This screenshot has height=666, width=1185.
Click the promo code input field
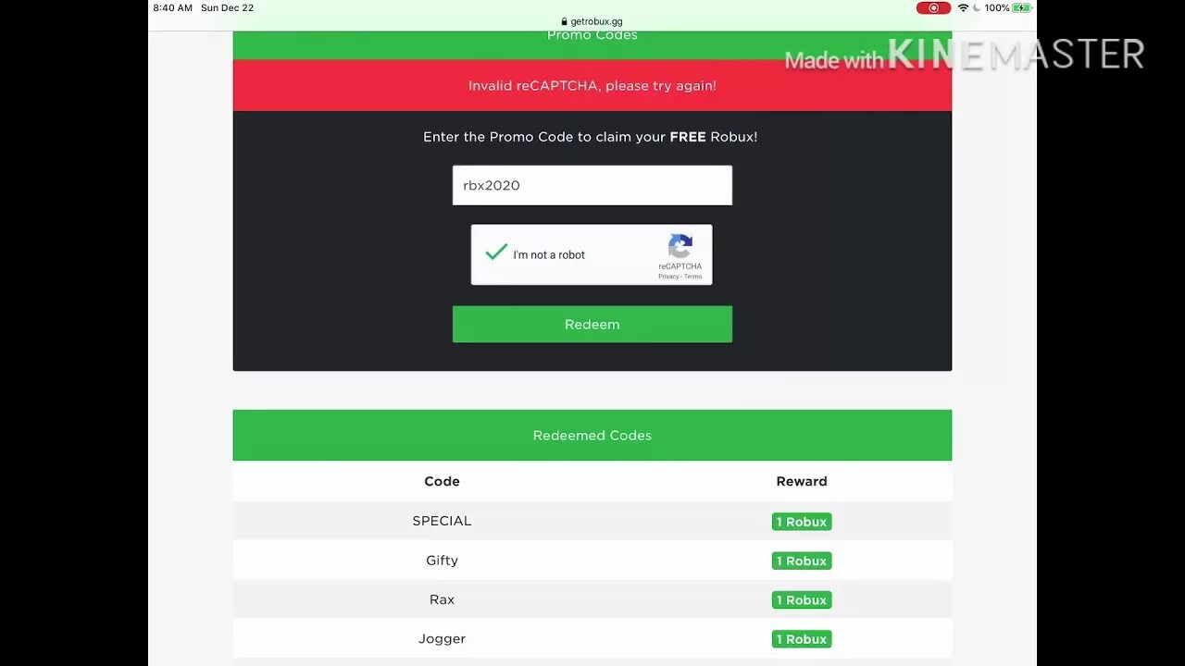click(592, 185)
